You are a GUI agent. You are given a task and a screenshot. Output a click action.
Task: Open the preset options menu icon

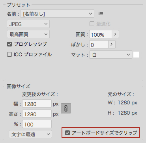click(101, 13)
